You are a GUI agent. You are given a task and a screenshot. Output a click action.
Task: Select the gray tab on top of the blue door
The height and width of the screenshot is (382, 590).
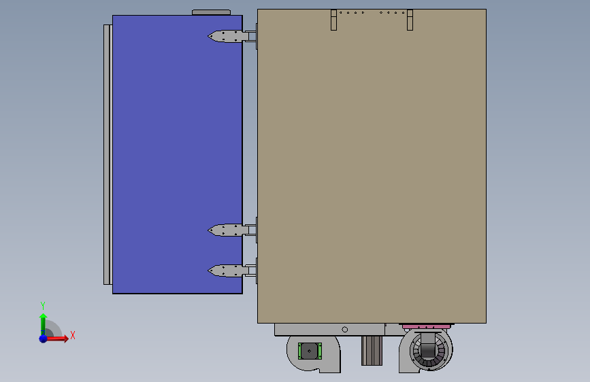(x=211, y=12)
